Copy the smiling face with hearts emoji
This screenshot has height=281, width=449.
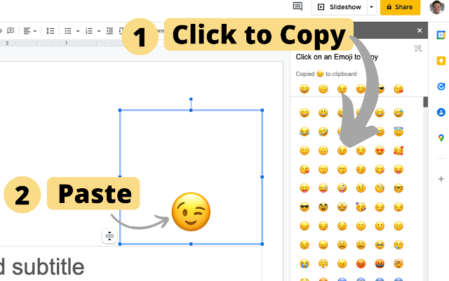pyautogui.click(x=398, y=150)
